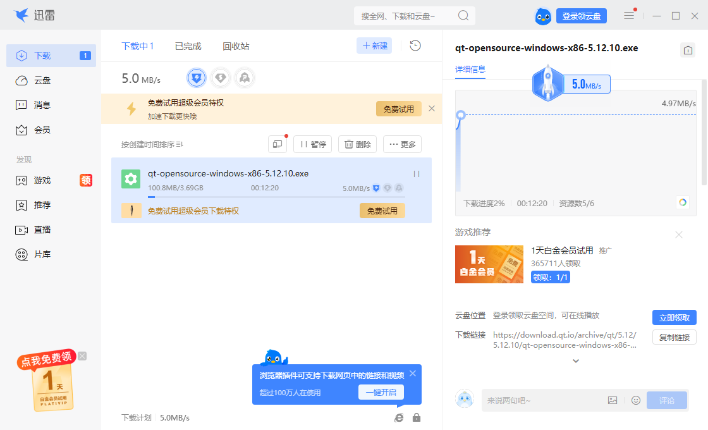Click the rocket icon in the task row
The width and height of the screenshot is (708, 430).
399,188
